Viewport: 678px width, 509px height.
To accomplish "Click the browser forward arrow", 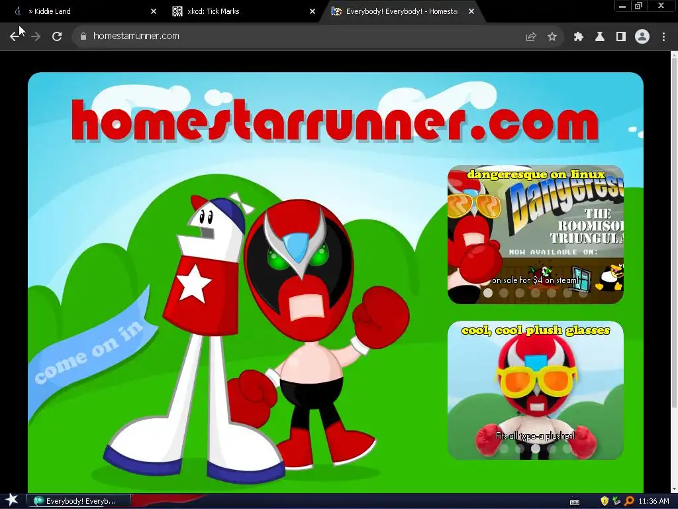I will coord(36,36).
